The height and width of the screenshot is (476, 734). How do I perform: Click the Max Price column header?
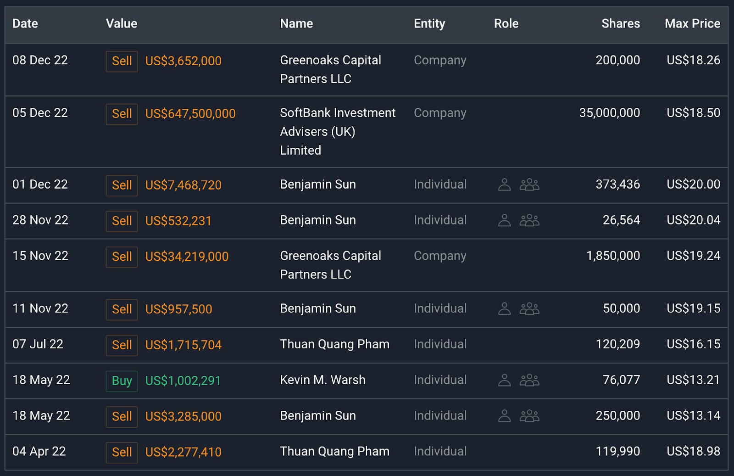pyautogui.click(x=693, y=24)
